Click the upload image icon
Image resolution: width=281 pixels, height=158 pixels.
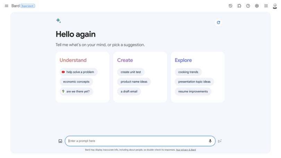(x=60, y=141)
